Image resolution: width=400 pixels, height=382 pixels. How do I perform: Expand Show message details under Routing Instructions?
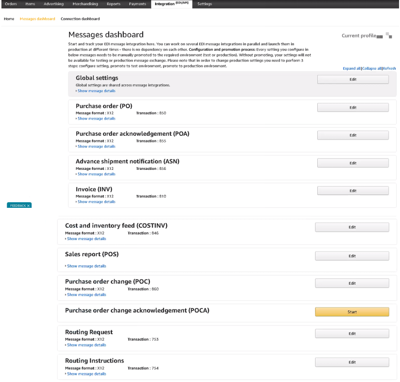coord(87,374)
